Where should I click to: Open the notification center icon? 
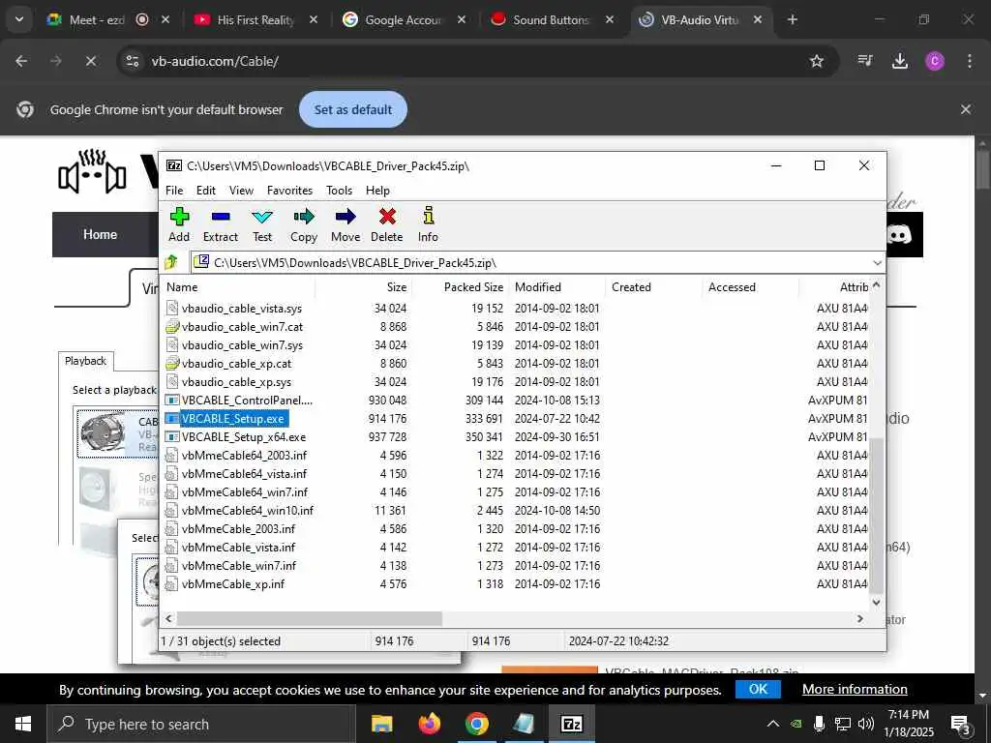[x=961, y=725]
